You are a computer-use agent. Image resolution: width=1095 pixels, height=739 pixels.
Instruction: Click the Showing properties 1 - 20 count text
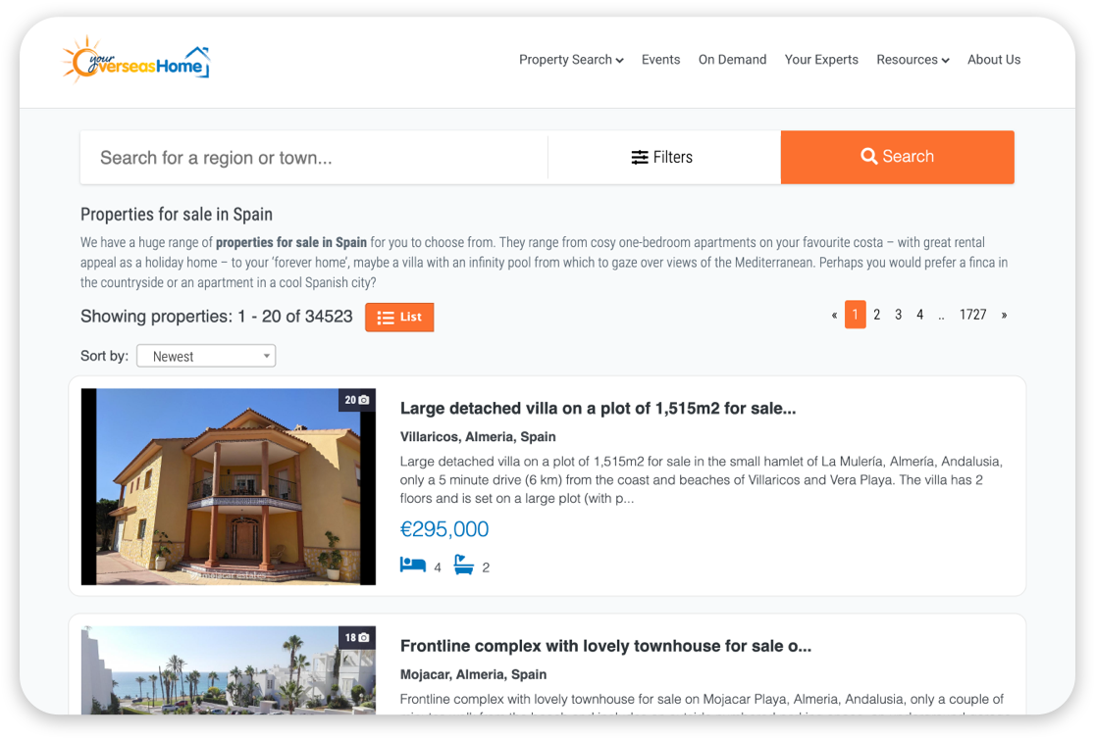click(217, 317)
